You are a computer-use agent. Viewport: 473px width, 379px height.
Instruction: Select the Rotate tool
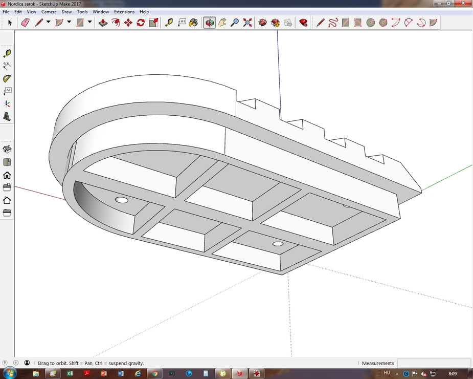coord(141,23)
